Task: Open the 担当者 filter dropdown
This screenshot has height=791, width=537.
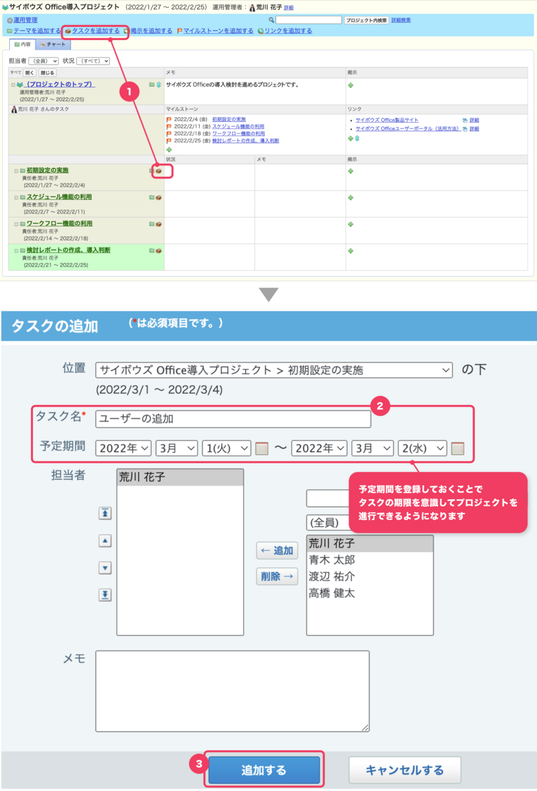Action: coord(43,61)
